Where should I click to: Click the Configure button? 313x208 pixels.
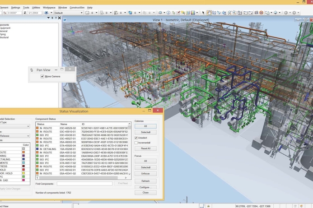145,187
